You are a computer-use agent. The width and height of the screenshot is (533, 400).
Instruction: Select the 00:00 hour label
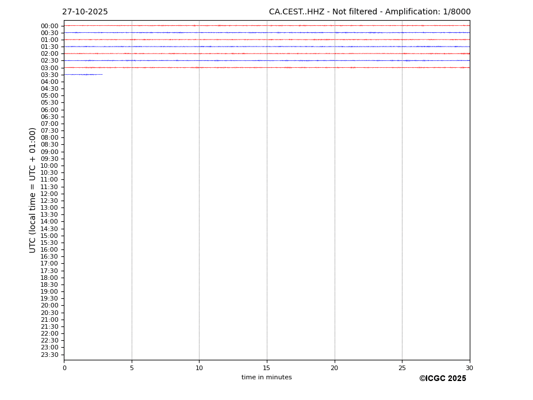[49, 26]
